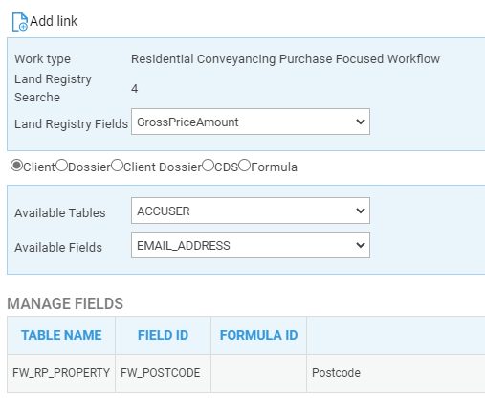Open Available Fields EMAIL_ADDRESS dropdown
The image size is (485, 400).
pos(251,245)
